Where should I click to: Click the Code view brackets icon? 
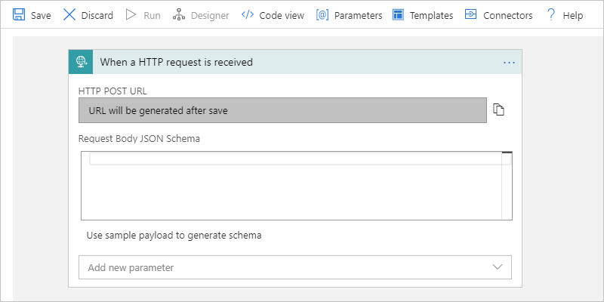pyautogui.click(x=247, y=14)
